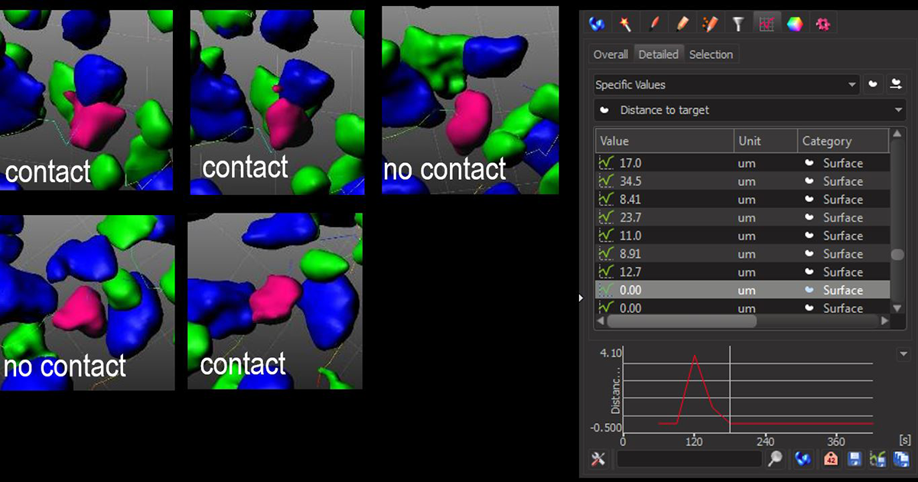Open the Edit pencil tab
Image resolution: width=918 pixels, height=482 pixels.
682,24
